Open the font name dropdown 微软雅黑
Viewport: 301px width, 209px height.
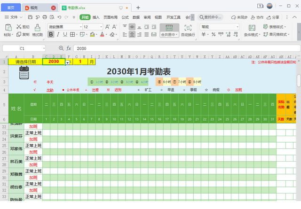point(81,27)
